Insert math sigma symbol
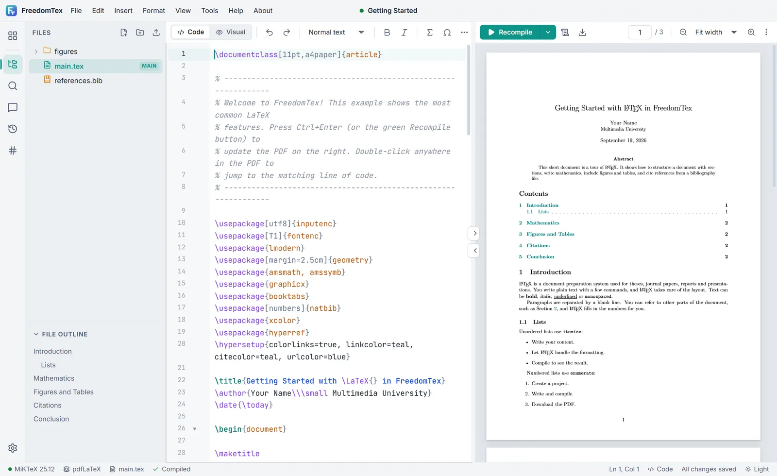 click(430, 33)
